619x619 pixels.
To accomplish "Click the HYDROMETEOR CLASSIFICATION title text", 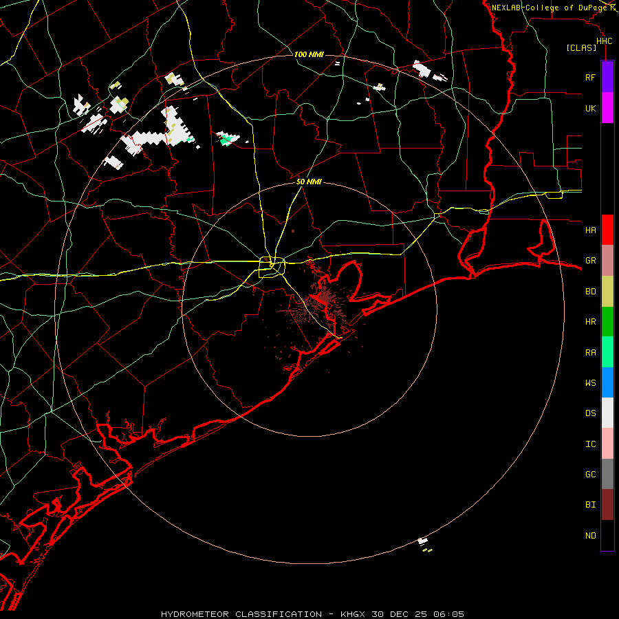I will [x=241, y=614].
